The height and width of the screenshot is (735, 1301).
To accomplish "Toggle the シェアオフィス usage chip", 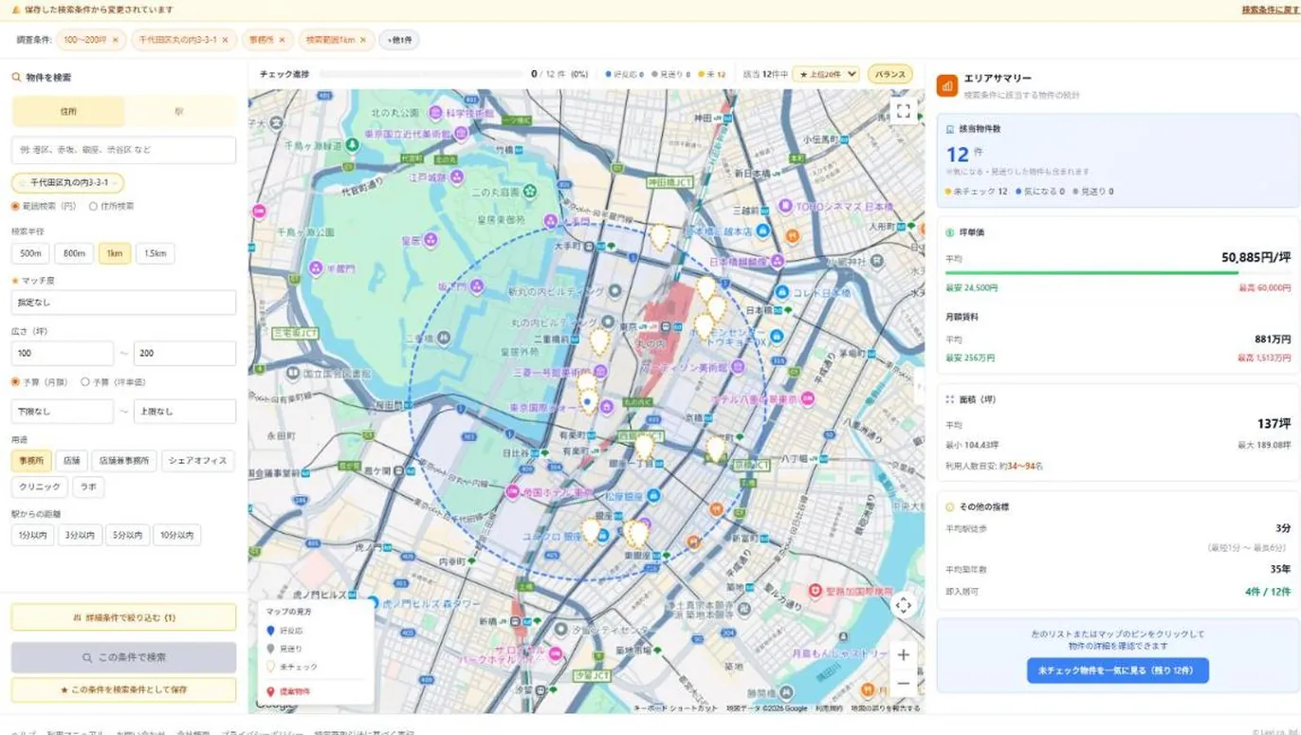I will point(198,461).
